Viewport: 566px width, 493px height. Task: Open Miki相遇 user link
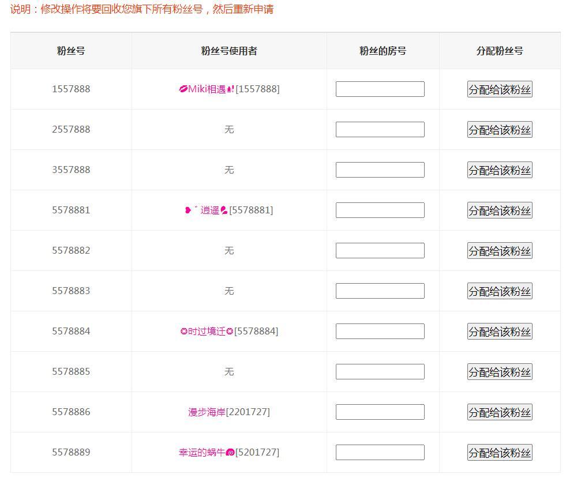[x=207, y=89]
